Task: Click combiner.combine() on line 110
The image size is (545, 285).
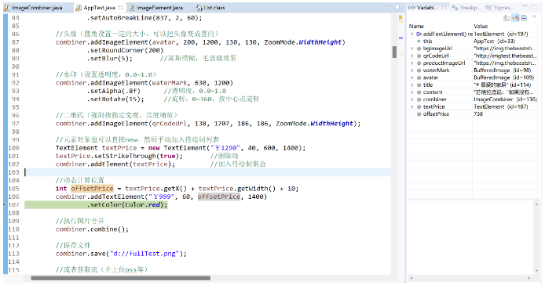Action: pos(92,229)
